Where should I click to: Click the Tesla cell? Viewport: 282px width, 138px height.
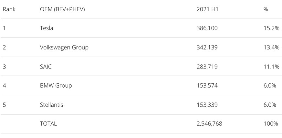(47, 28)
